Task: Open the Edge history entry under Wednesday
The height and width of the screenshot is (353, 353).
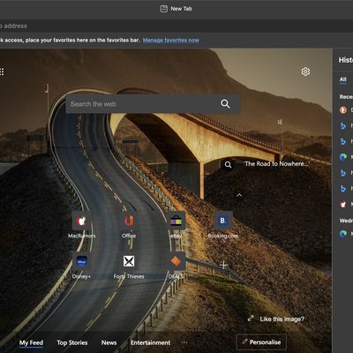Action: [x=346, y=234]
